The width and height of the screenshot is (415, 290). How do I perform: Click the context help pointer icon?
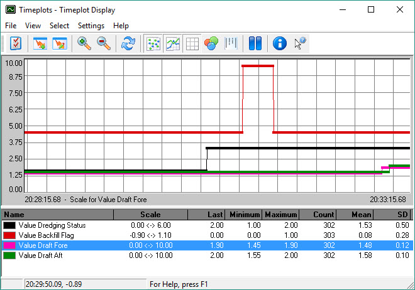(300, 43)
